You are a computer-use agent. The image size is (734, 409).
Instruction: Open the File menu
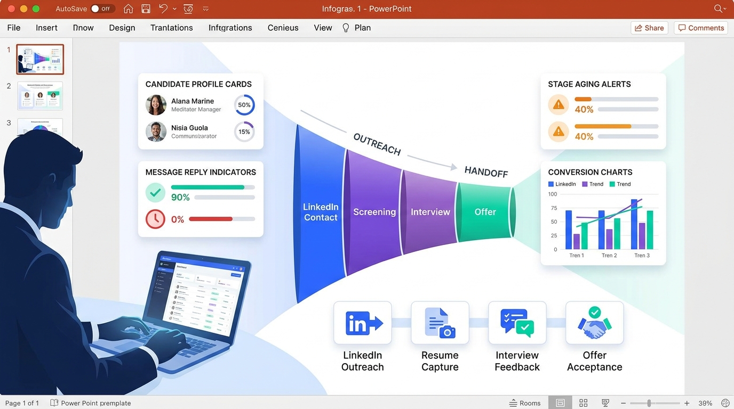pos(14,28)
